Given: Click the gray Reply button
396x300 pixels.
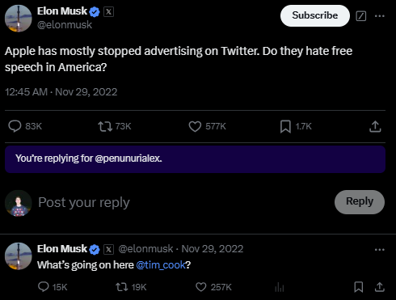Looking at the screenshot, I should pyautogui.click(x=360, y=202).
